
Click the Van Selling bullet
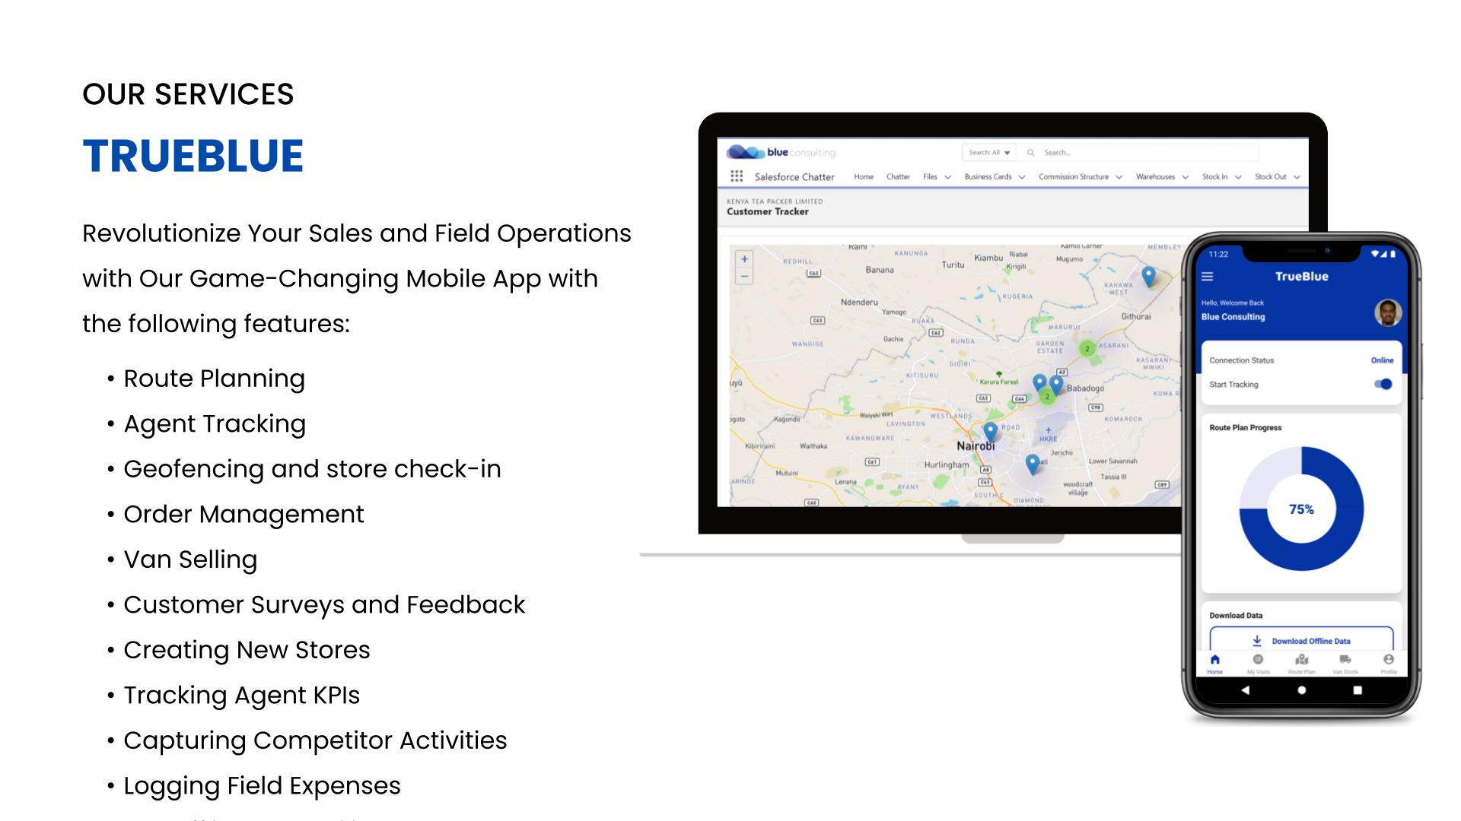[x=190, y=559]
